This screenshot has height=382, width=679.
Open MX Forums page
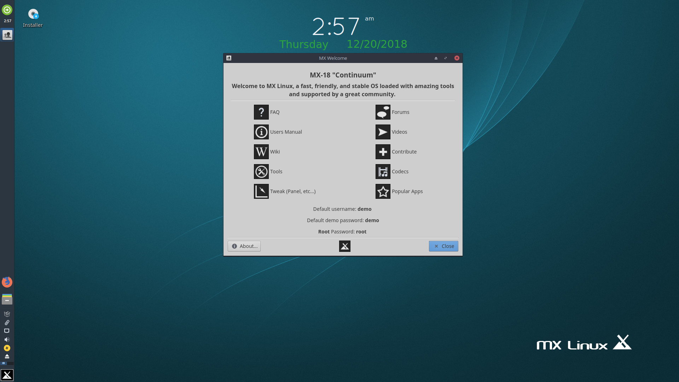[392, 112]
